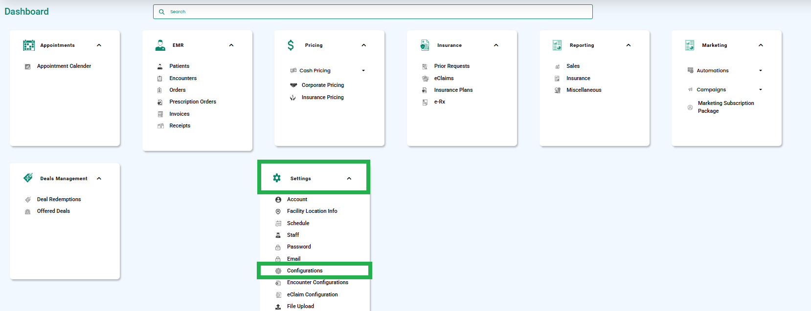Open the e-Rx menu item

(x=440, y=102)
